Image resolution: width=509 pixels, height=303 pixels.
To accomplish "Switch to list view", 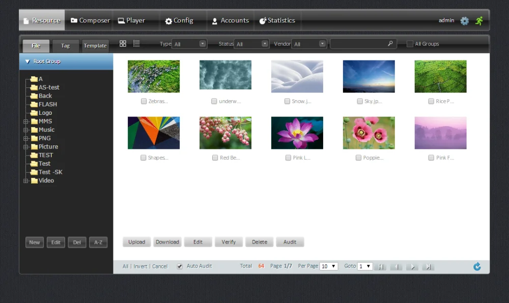I will (136, 43).
